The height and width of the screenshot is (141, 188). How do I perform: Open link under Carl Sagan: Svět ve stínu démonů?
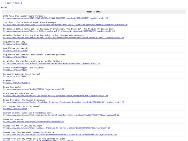[x=15, y=109]
